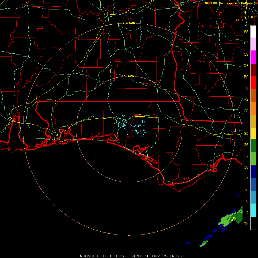The height and width of the screenshot is (258, 258).
Task: Select the 100 NMI range ring label
Action: pos(129,23)
